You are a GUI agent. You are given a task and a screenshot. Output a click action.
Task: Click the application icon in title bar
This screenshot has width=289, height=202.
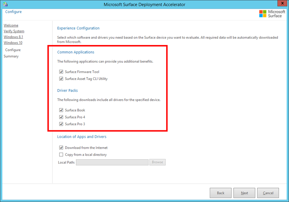(5, 4)
